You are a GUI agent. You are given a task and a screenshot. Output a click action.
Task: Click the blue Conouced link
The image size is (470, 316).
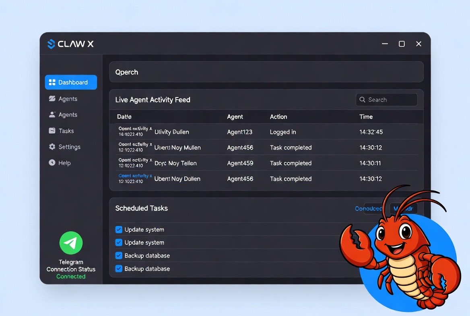(x=368, y=208)
